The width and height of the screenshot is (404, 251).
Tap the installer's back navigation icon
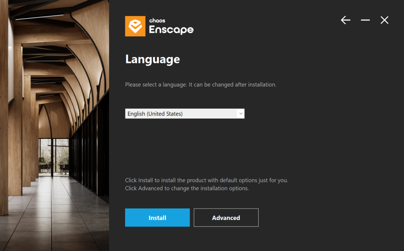pos(345,20)
